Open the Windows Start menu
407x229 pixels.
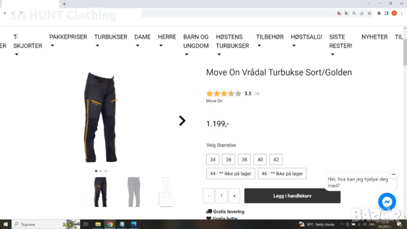[x=6, y=224]
